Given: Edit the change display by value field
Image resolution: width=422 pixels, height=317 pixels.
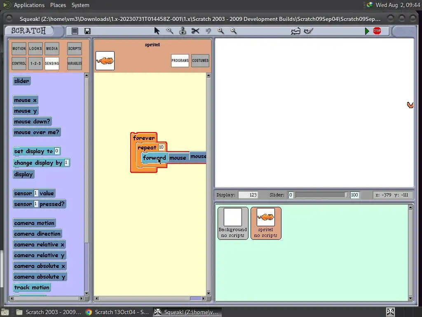Looking at the screenshot, I should pyautogui.click(x=66, y=163).
